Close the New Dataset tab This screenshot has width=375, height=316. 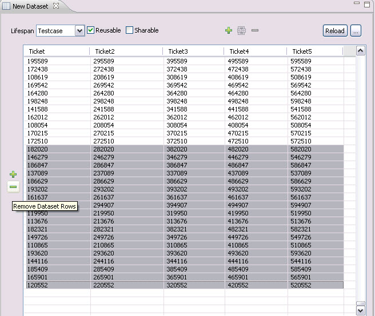(x=56, y=6)
